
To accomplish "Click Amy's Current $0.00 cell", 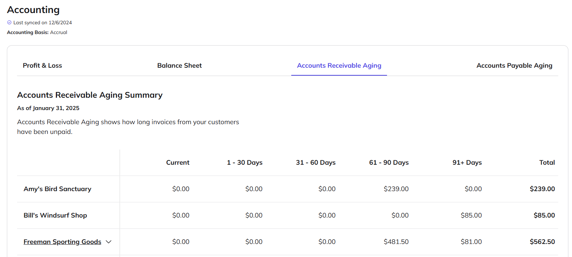I will pos(181,189).
